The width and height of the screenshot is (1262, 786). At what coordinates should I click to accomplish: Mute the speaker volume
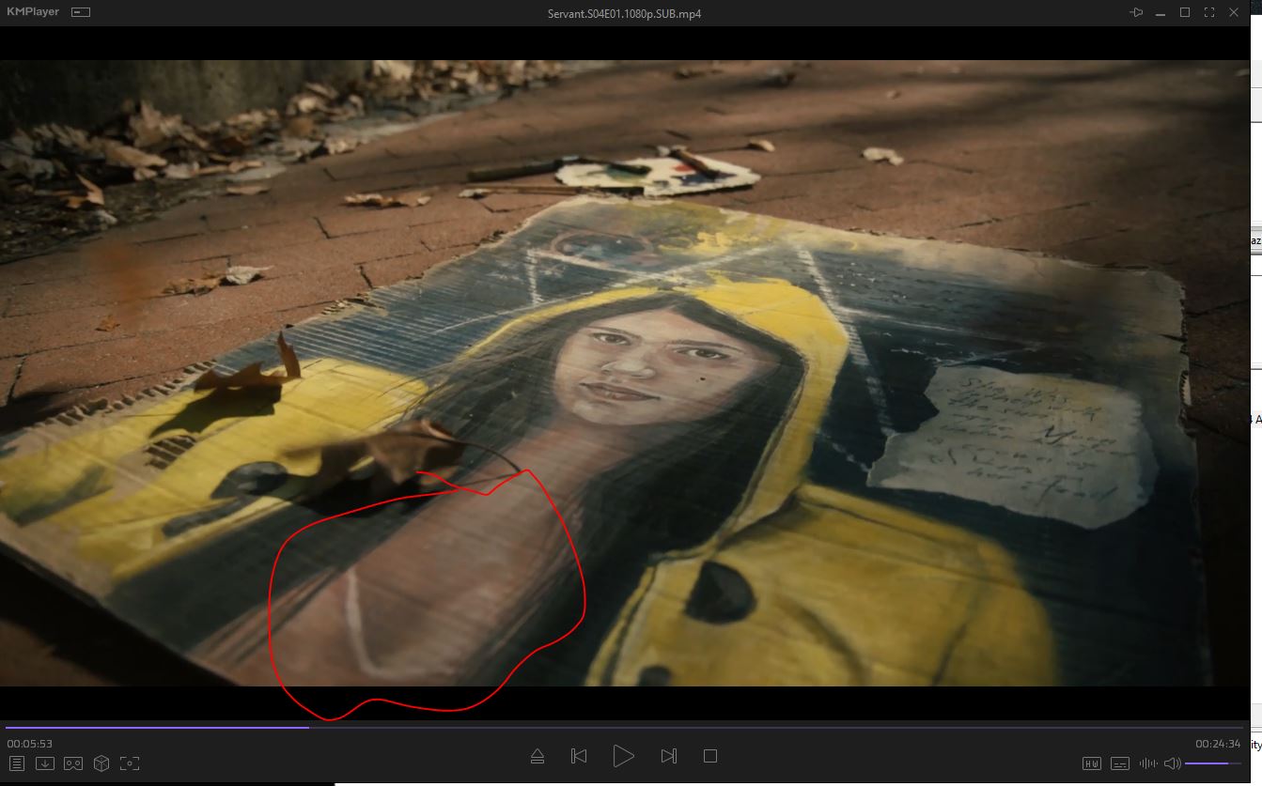coord(1172,763)
